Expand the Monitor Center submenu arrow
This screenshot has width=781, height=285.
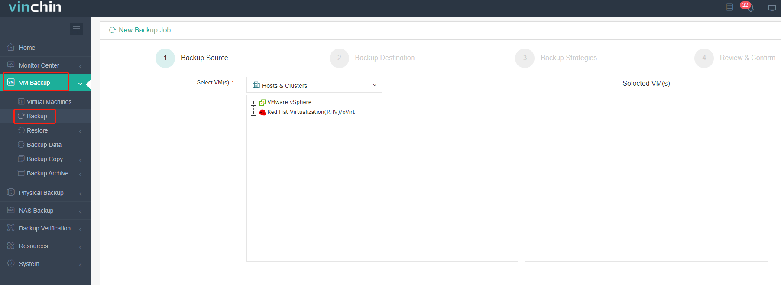(x=81, y=66)
